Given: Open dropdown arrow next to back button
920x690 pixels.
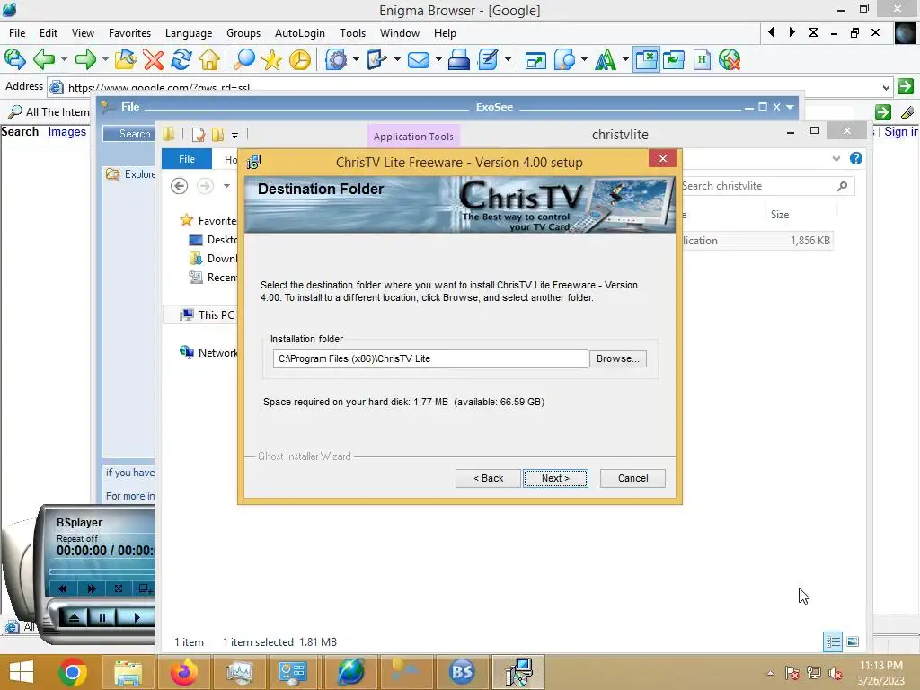Looking at the screenshot, I should point(64,59).
